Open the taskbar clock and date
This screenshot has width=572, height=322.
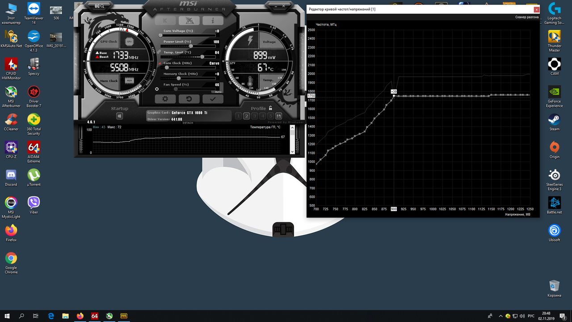(546, 316)
